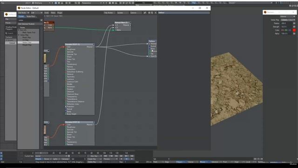Image resolution: width=298 pixels, height=168 pixels.
Task: Click the fit-all nodes icon
Action: point(149,13)
